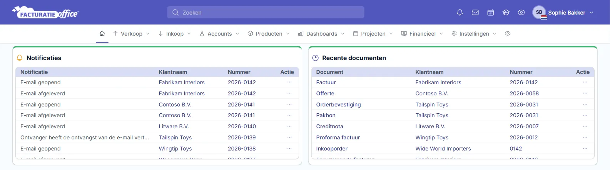The image size is (610, 170).
Task: Open actions for Wingtip Toys notification row
Action: coord(289,149)
